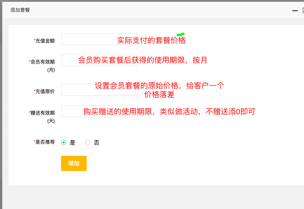The height and width of the screenshot is (209, 304).
Task: Click the 充值金额 field label
Action: tap(45, 41)
